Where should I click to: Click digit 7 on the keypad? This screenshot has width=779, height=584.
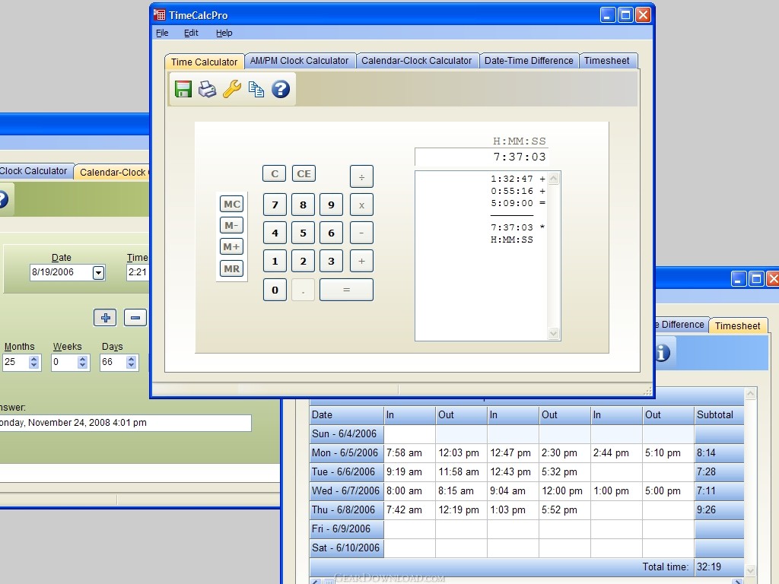(x=275, y=205)
